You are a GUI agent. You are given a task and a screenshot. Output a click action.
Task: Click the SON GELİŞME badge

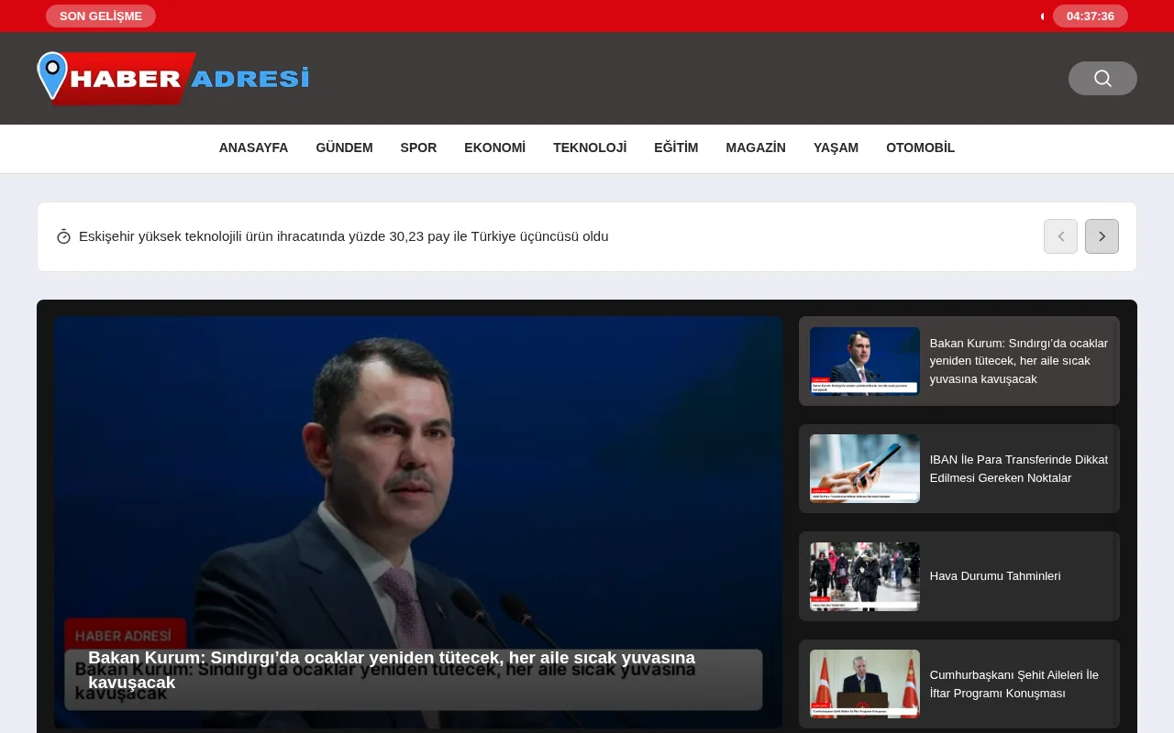101,16
